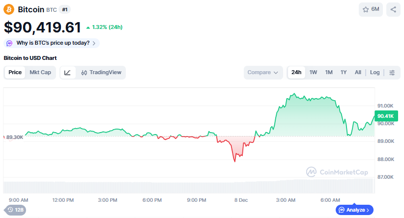This screenshot has width=404, height=218.
Task: Click the #1 rank badge
Action: pyautogui.click(x=65, y=9)
